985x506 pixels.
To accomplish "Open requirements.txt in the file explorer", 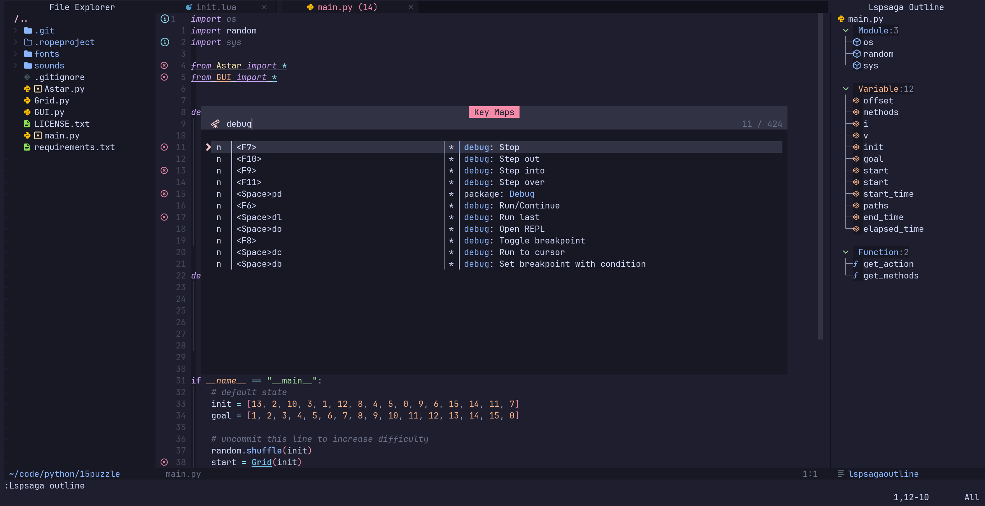I will click(x=74, y=147).
